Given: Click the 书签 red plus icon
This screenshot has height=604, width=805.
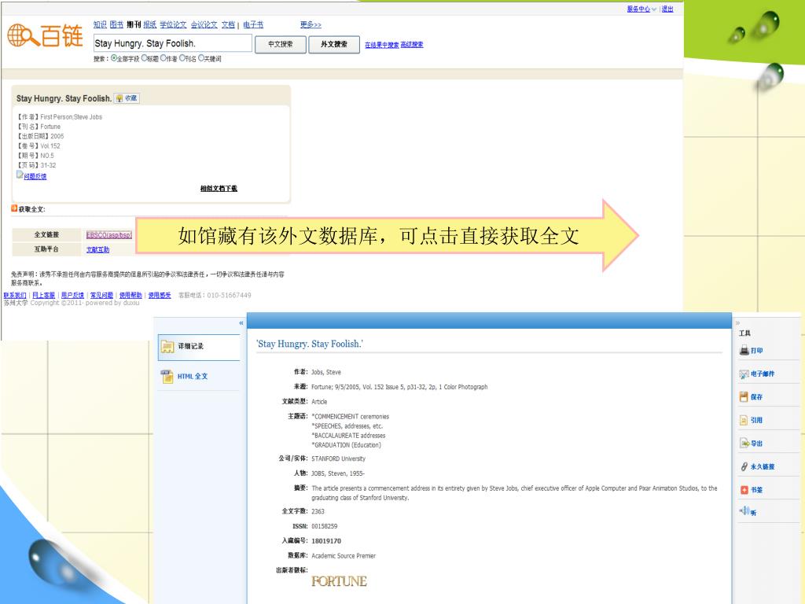Looking at the screenshot, I should pos(744,490).
